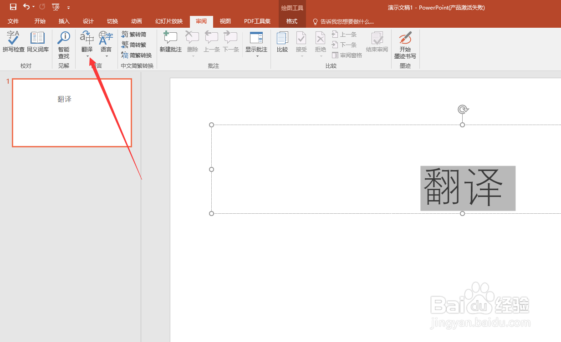Expand the 翻译 dropdown arrow
Image resolution: width=561 pixels, height=342 pixels.
tap(87, 56)
